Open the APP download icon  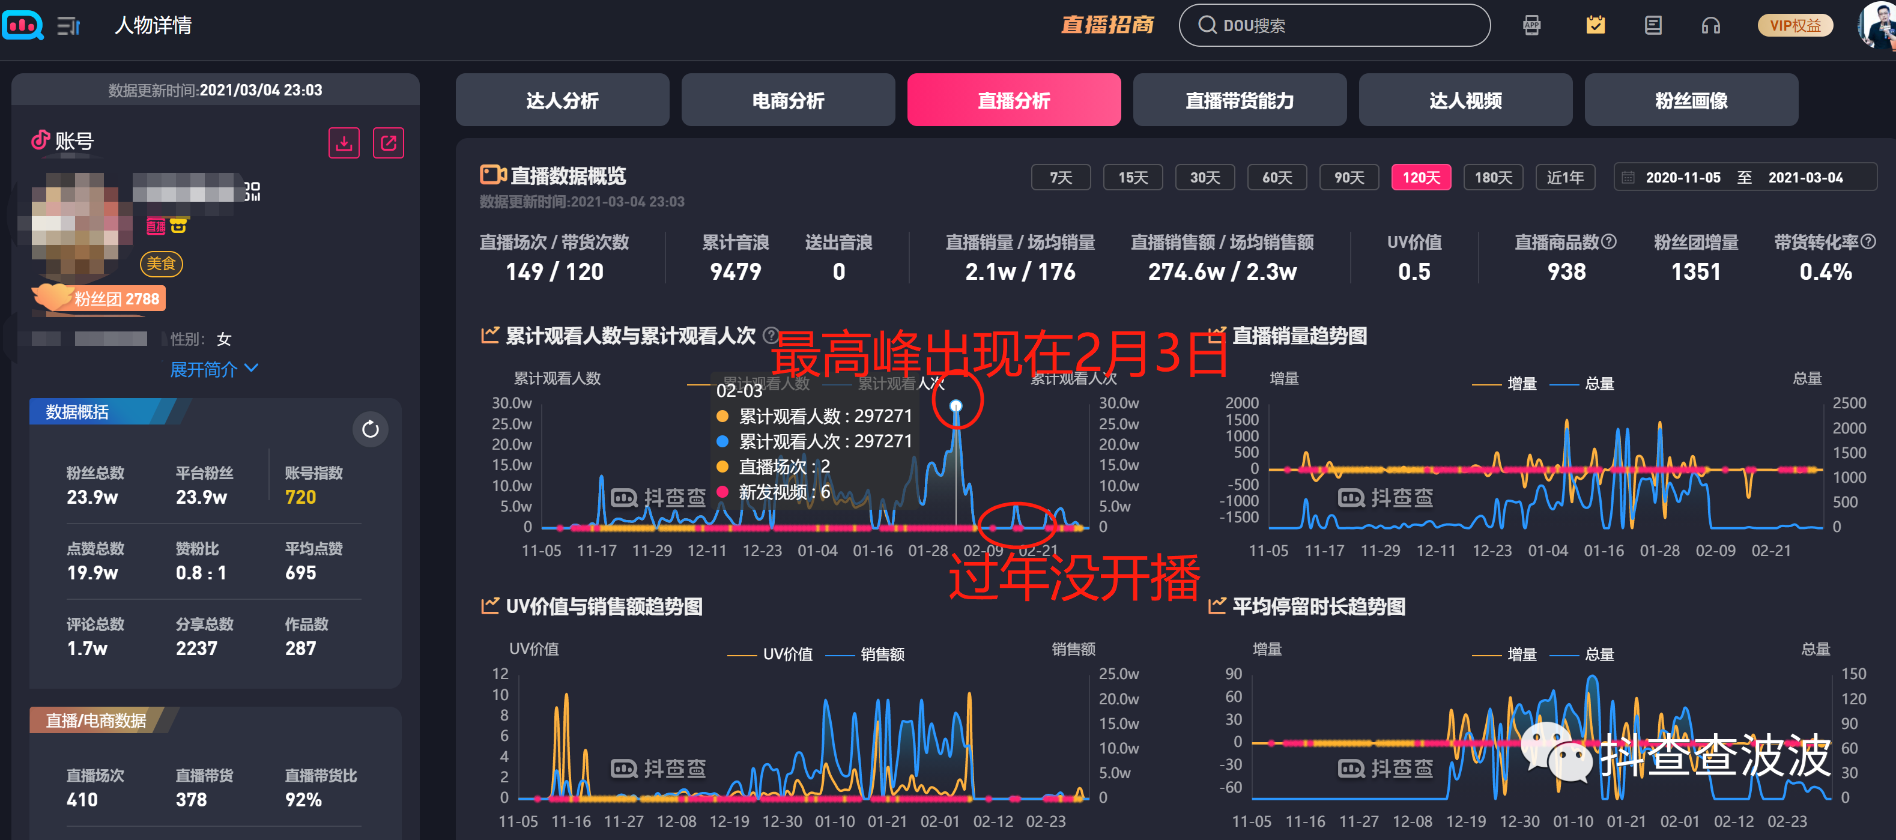click(1531, 26)
